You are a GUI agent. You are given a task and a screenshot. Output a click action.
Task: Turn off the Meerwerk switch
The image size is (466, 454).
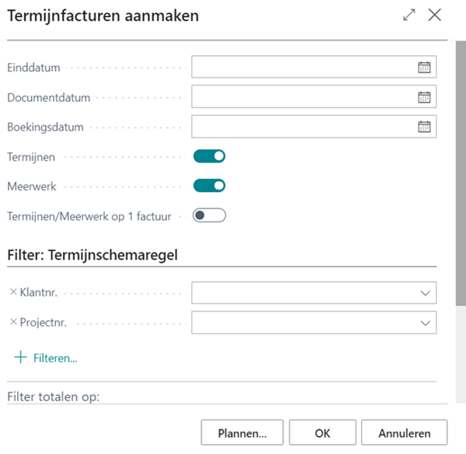[209, 186]
